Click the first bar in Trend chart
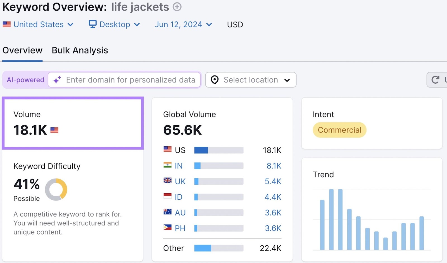The height and width of the screenshot is (263, 447). point(322,225)
